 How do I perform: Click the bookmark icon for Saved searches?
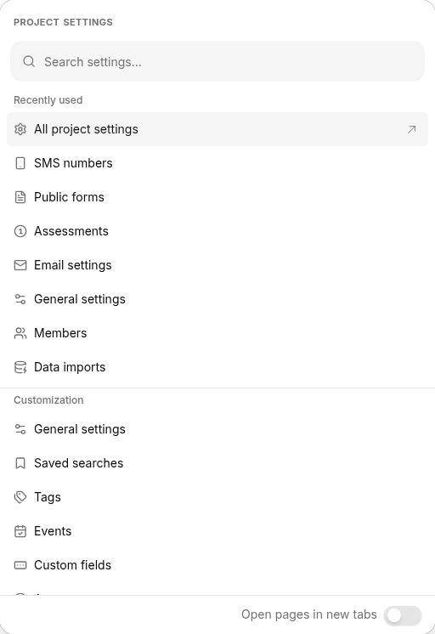20,463
